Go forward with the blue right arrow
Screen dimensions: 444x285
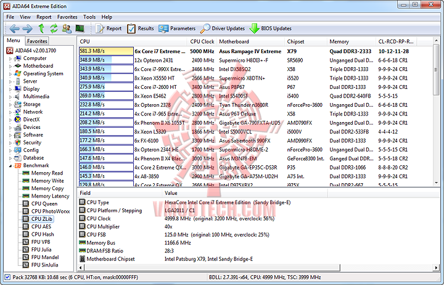[28, 28]
